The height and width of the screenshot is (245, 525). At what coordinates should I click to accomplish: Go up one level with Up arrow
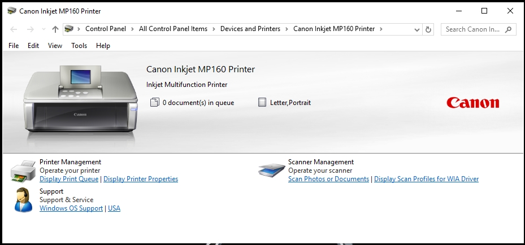click(x=55, y=29)
